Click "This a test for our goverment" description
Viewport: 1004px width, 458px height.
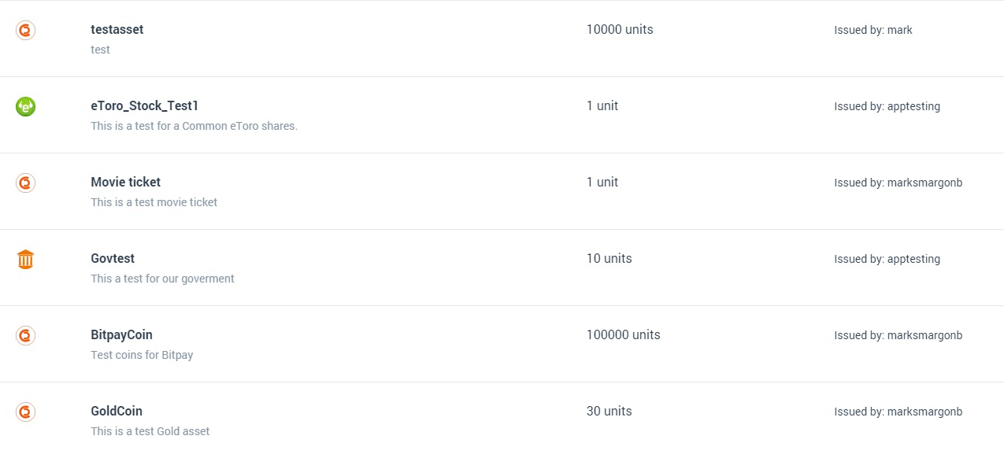pyautogui.click(x=162, y=279)
